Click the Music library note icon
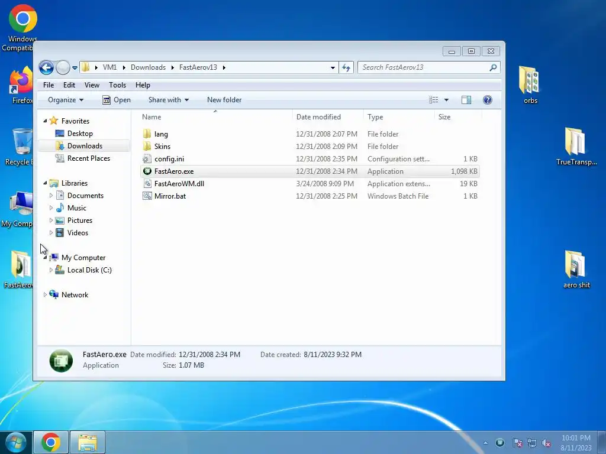 (x=60, y=208)
